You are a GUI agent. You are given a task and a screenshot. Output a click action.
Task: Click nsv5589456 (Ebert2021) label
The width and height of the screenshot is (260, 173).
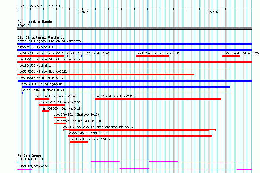coord(87,133)
